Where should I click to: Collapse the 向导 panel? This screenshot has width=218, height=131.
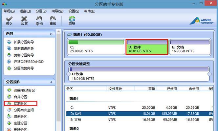point(51,34)
